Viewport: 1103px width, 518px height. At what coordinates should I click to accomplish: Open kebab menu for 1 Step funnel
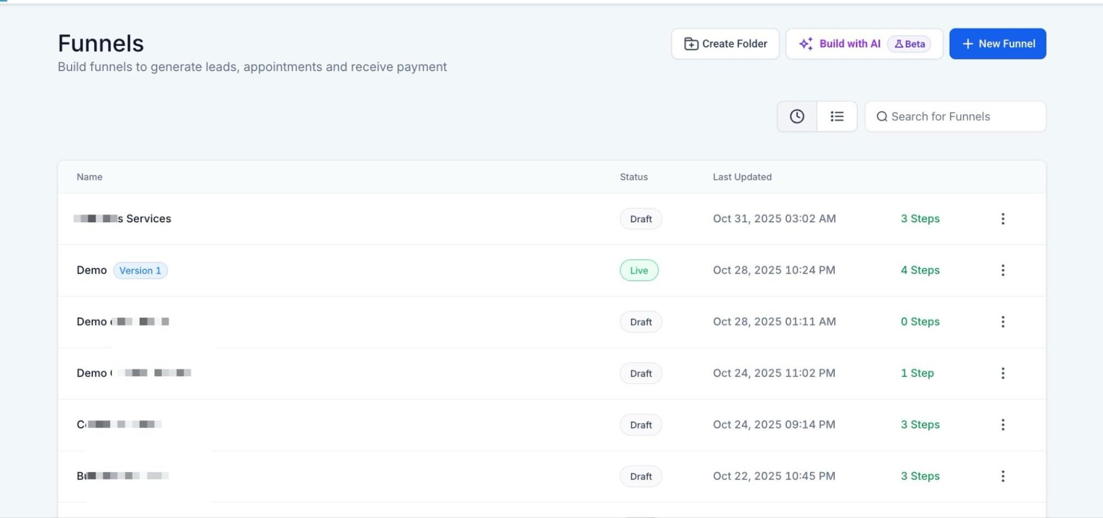(x=1003, y=373)
